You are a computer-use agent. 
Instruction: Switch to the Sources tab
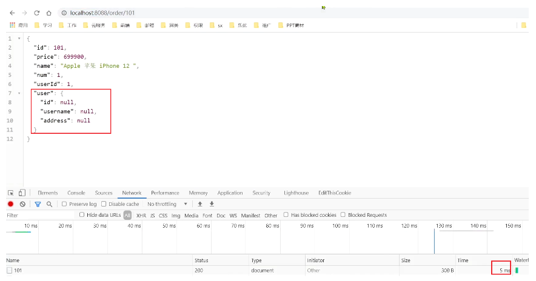click(104, 193)
